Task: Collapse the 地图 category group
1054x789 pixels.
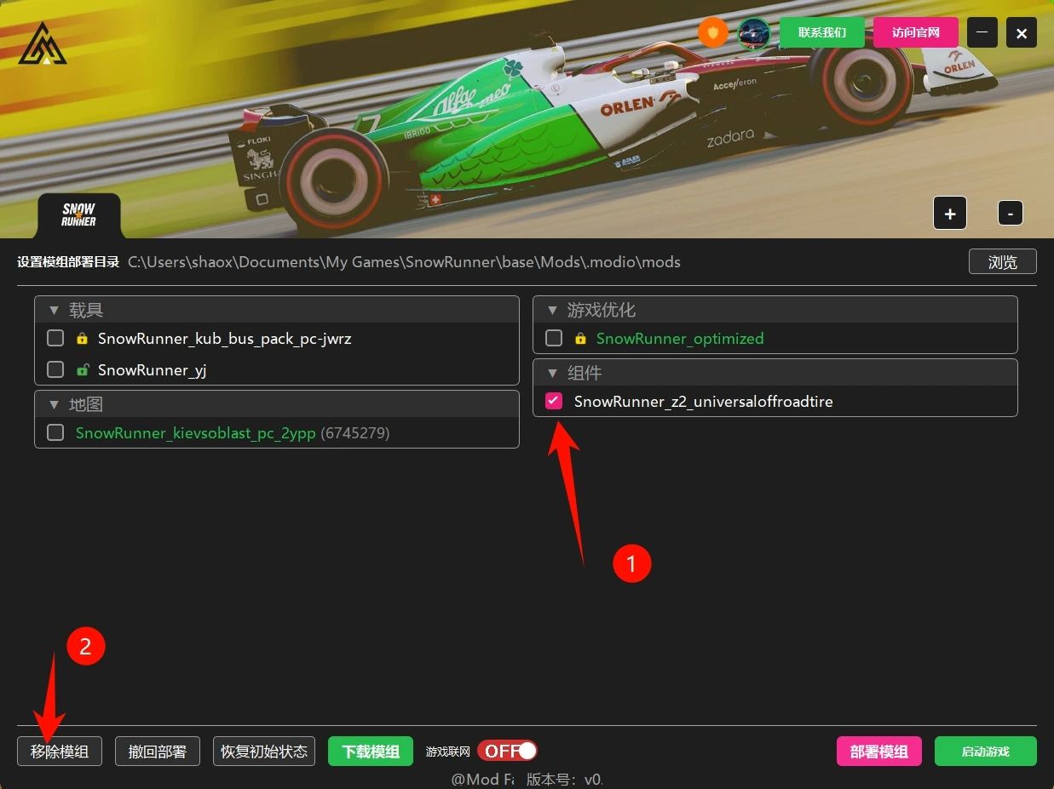Action: [x=55, y=404]
